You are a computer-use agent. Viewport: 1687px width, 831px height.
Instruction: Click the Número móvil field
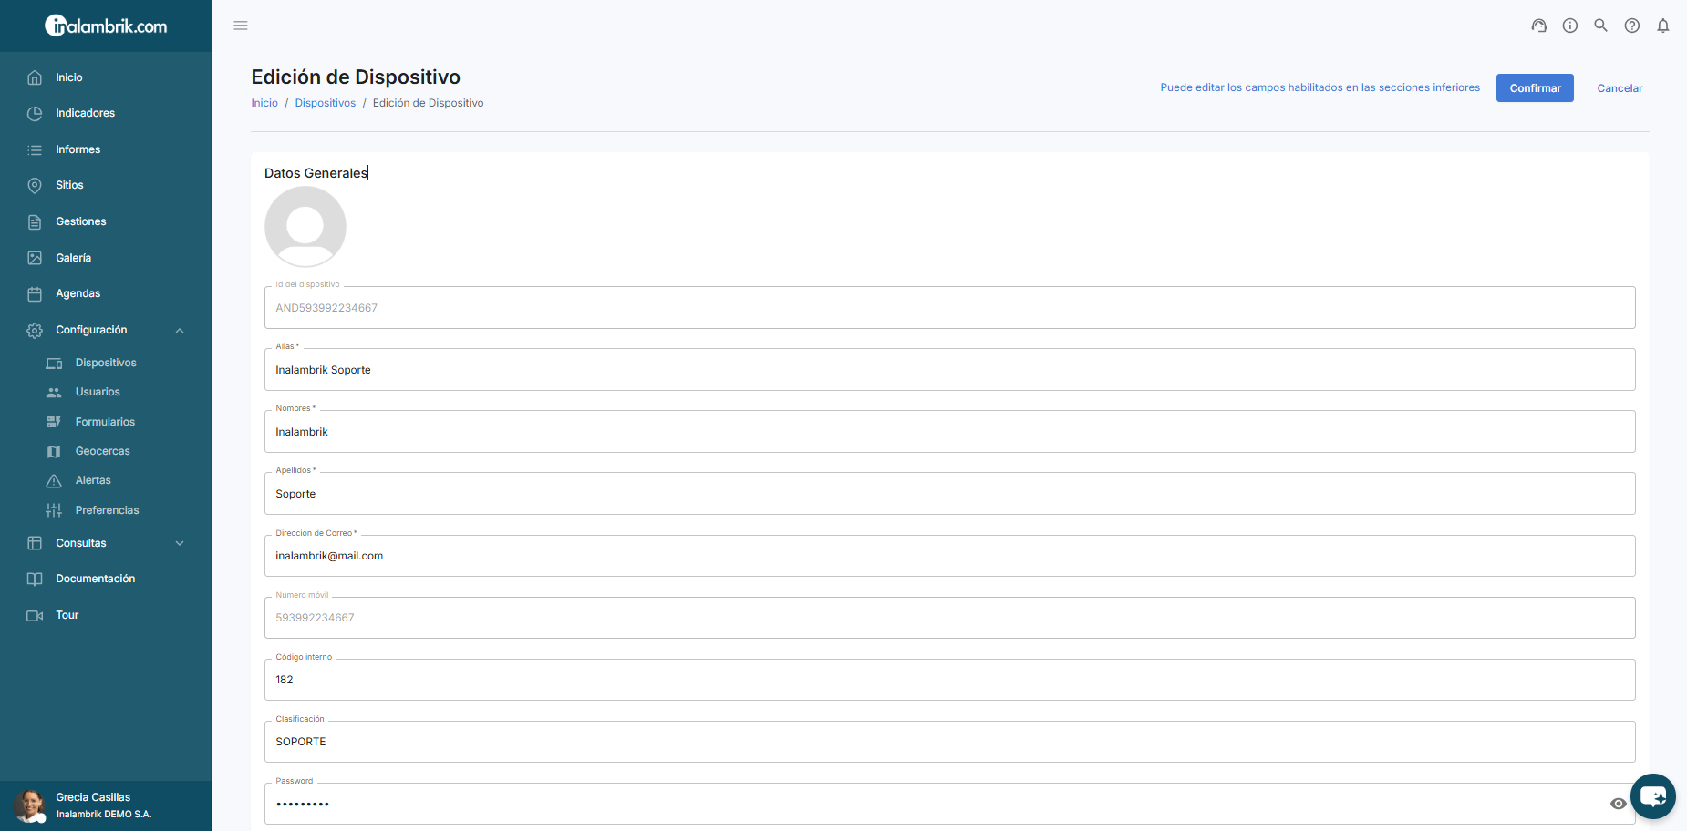tap(949, 618)
